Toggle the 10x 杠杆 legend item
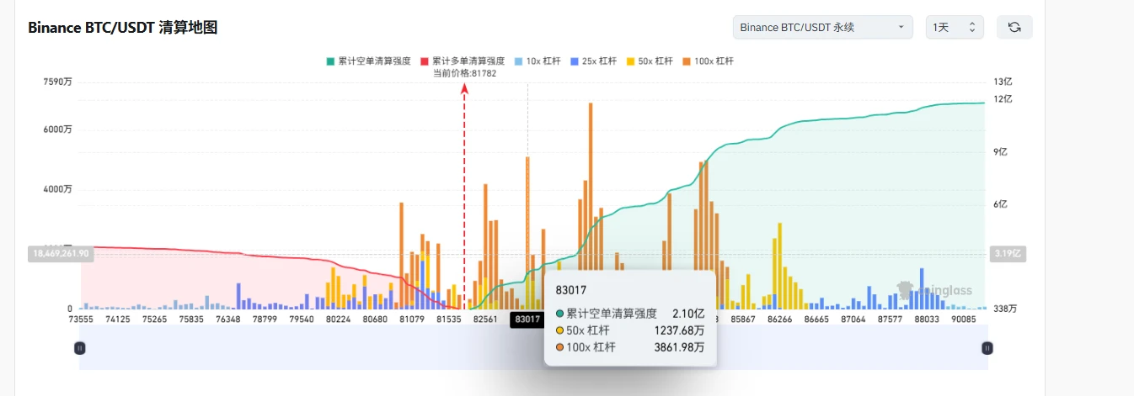This screenshot has height=396, width=1134. click(537, 61)
